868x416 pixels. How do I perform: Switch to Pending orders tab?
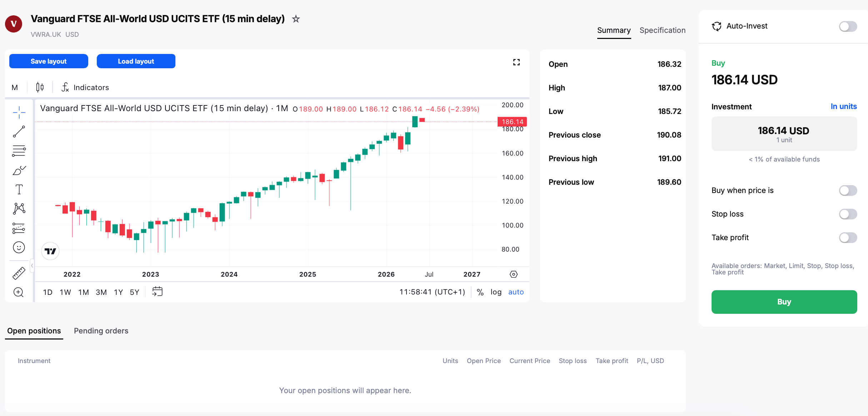(101, 331)
